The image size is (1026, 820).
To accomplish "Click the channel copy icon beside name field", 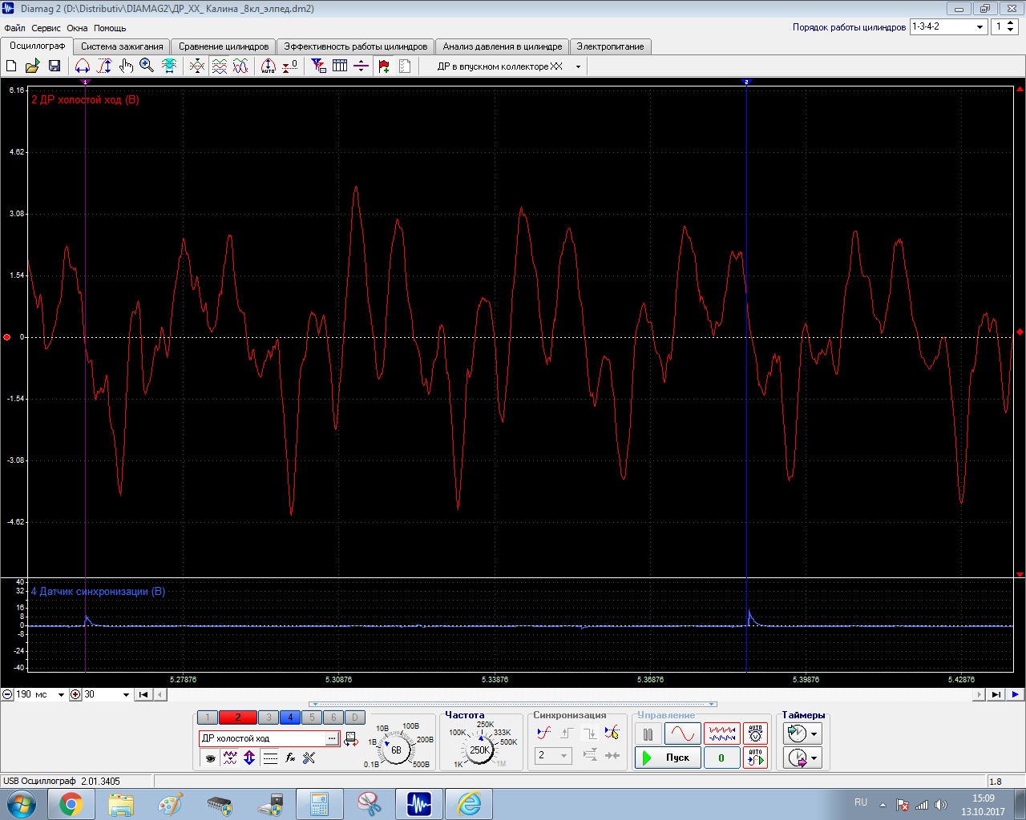I will [350, 738].
